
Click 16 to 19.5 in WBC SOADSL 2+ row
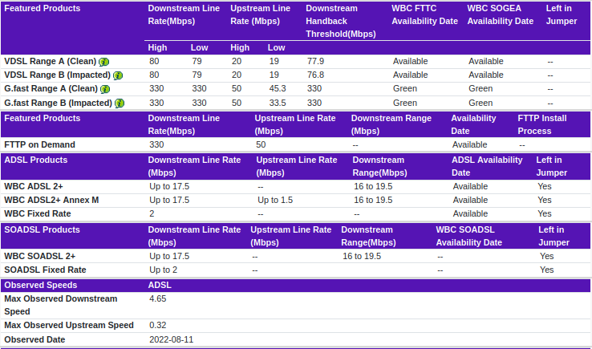tap(362, 256)
